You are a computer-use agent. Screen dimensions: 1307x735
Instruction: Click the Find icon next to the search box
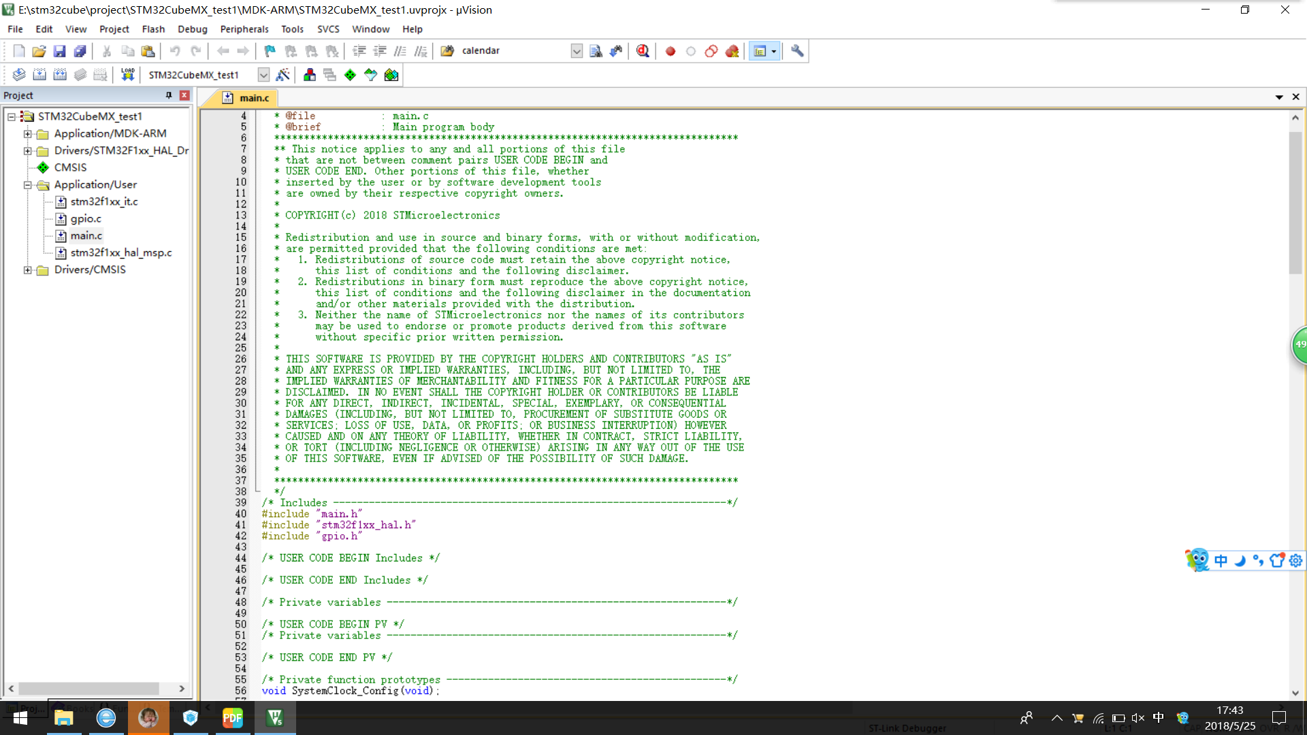[x=596, y=51]
